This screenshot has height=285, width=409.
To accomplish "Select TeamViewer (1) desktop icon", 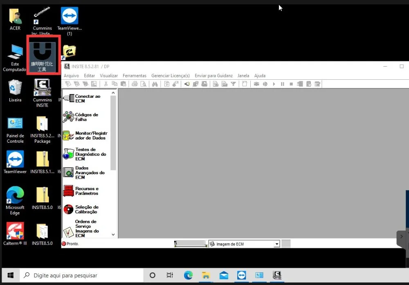I will tap(70, 22).
